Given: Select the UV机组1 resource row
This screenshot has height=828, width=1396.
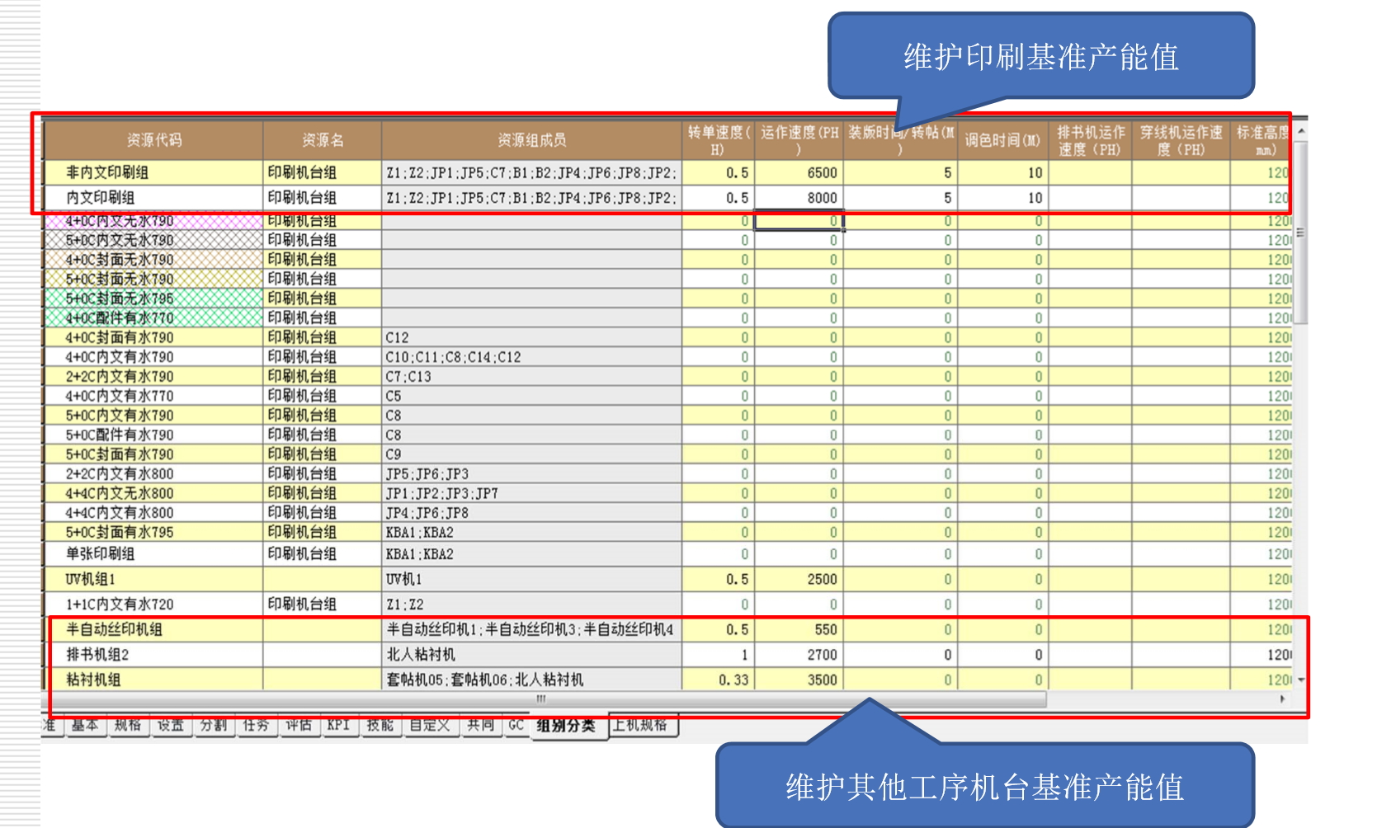Looking at the screenshot, I should (153, 580).
